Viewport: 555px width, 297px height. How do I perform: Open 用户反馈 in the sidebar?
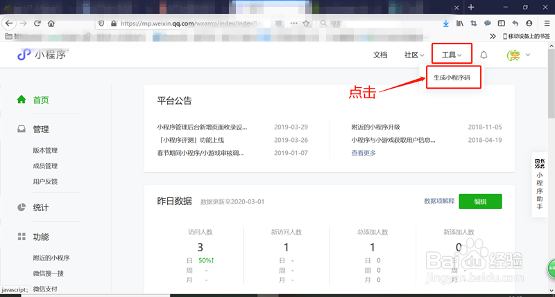point(45,181)
